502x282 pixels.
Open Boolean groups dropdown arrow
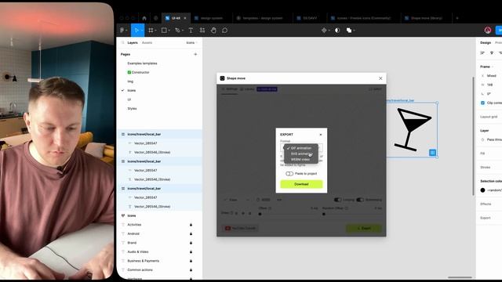(x=354, y=31)
